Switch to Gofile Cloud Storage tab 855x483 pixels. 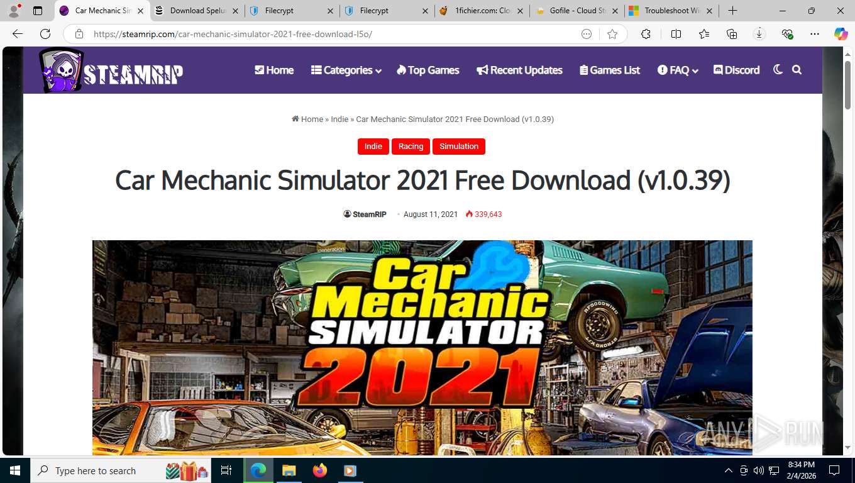tap(576, 11)
